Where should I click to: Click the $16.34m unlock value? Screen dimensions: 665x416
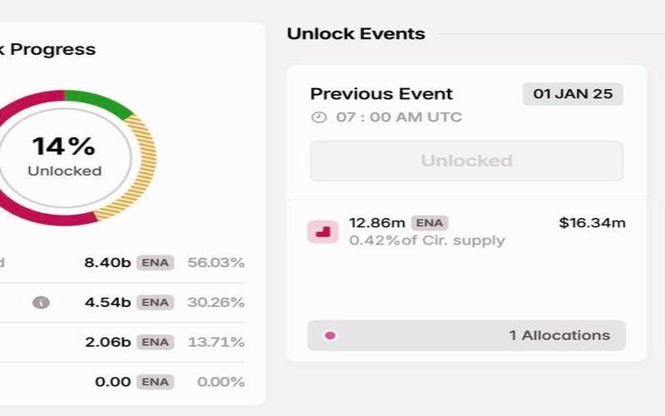[592, 223]
